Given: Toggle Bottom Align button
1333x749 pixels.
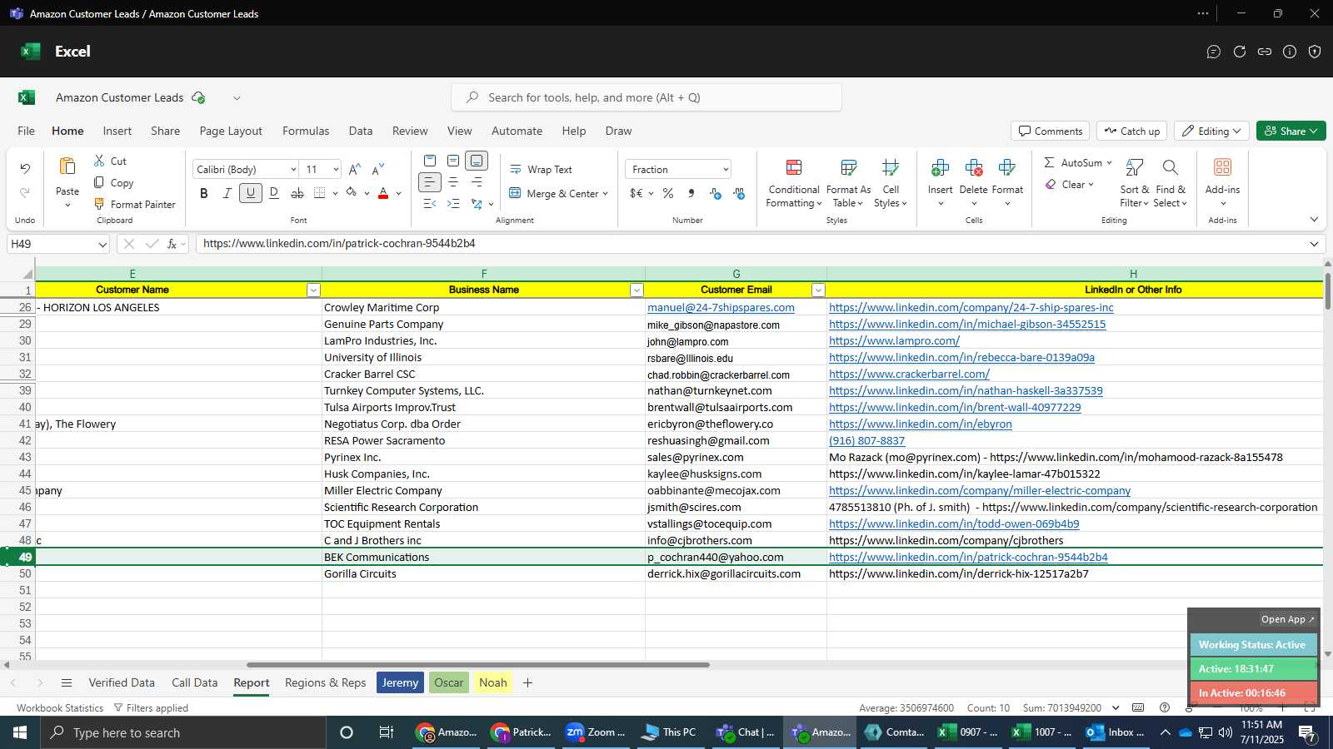Looking at the screenshot, I should 477,161.
